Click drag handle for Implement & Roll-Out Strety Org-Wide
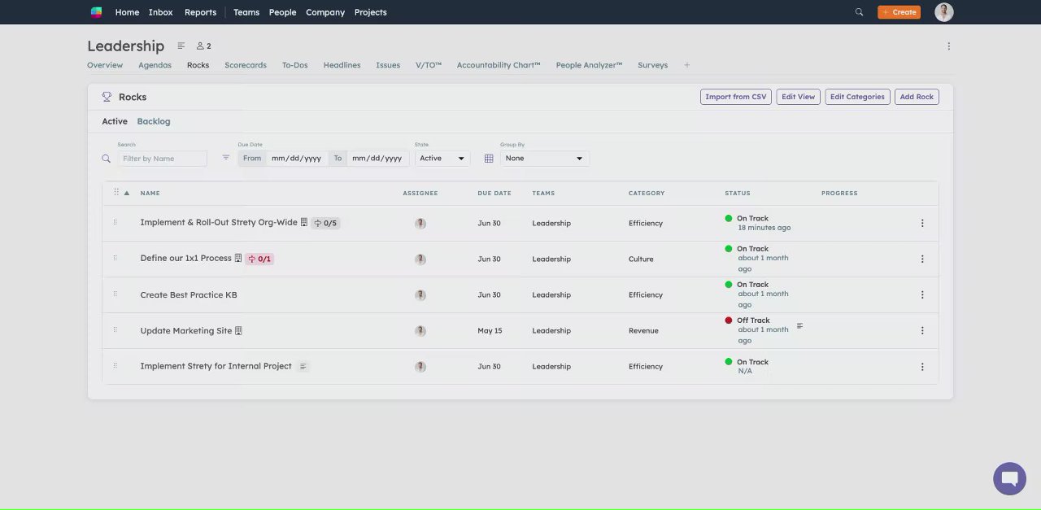Viewport: 1041px width, 510px height. click(x=115, y=222)
